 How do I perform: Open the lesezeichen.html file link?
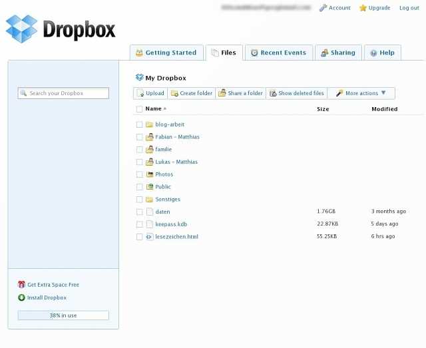177,237
